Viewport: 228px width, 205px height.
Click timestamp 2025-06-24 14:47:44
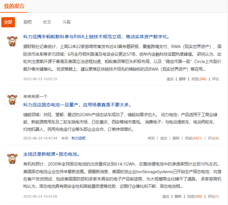point(40,138)
